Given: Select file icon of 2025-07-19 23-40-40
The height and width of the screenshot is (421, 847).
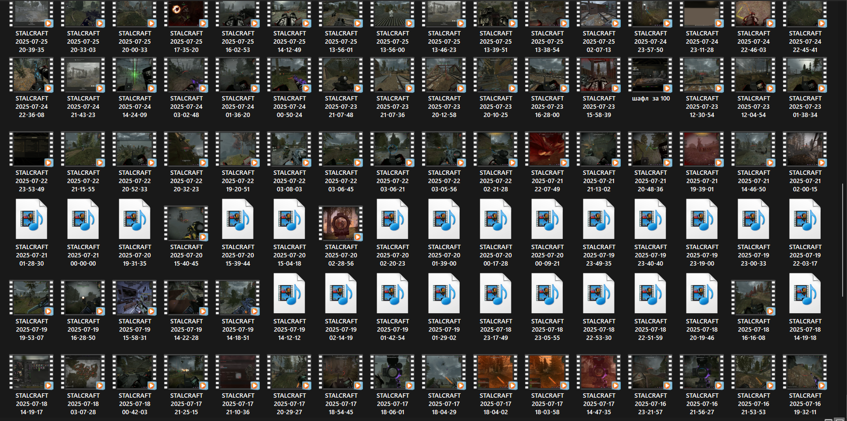Looking at the screenshot, I should (x=650, y=220).
